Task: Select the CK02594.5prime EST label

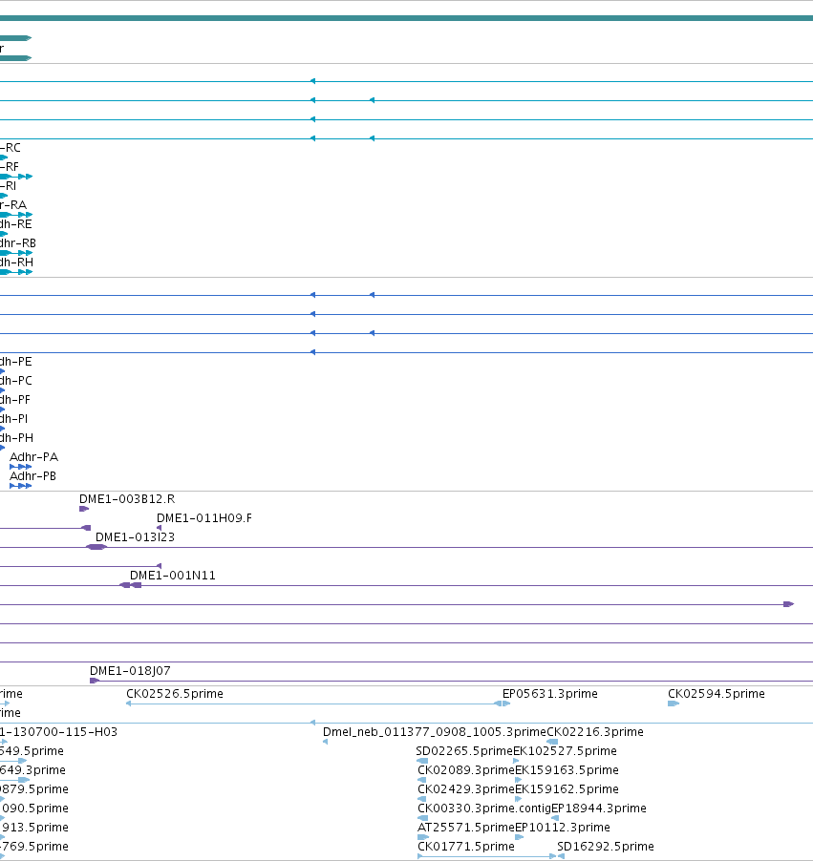Action: [x=717, y=694]
